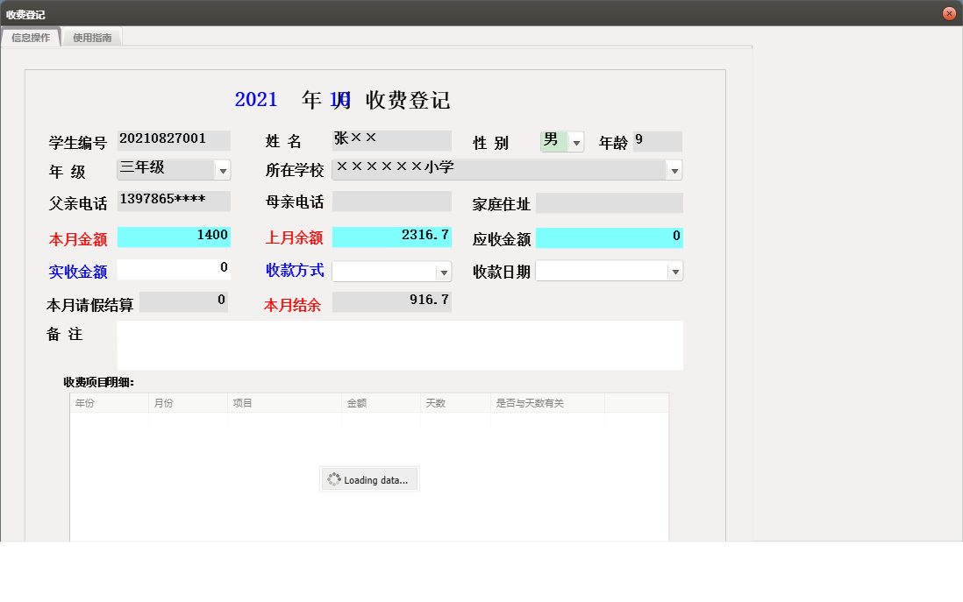963x602 pixels.
Task: Click the Loading data indicator in the table
Action: point(368,478)
